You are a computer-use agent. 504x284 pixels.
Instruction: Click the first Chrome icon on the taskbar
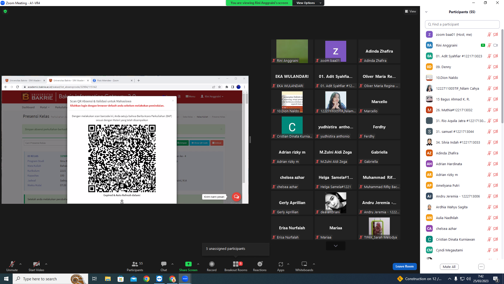[x=146, y=279]
